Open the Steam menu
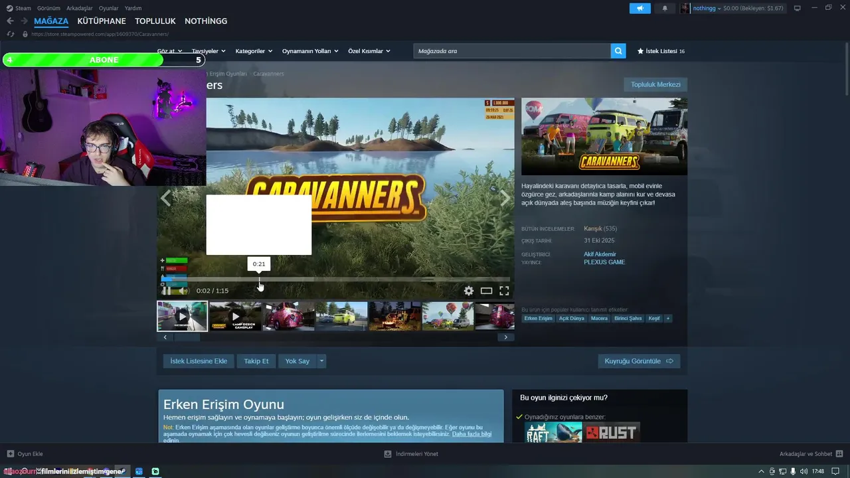 (19, 8)
